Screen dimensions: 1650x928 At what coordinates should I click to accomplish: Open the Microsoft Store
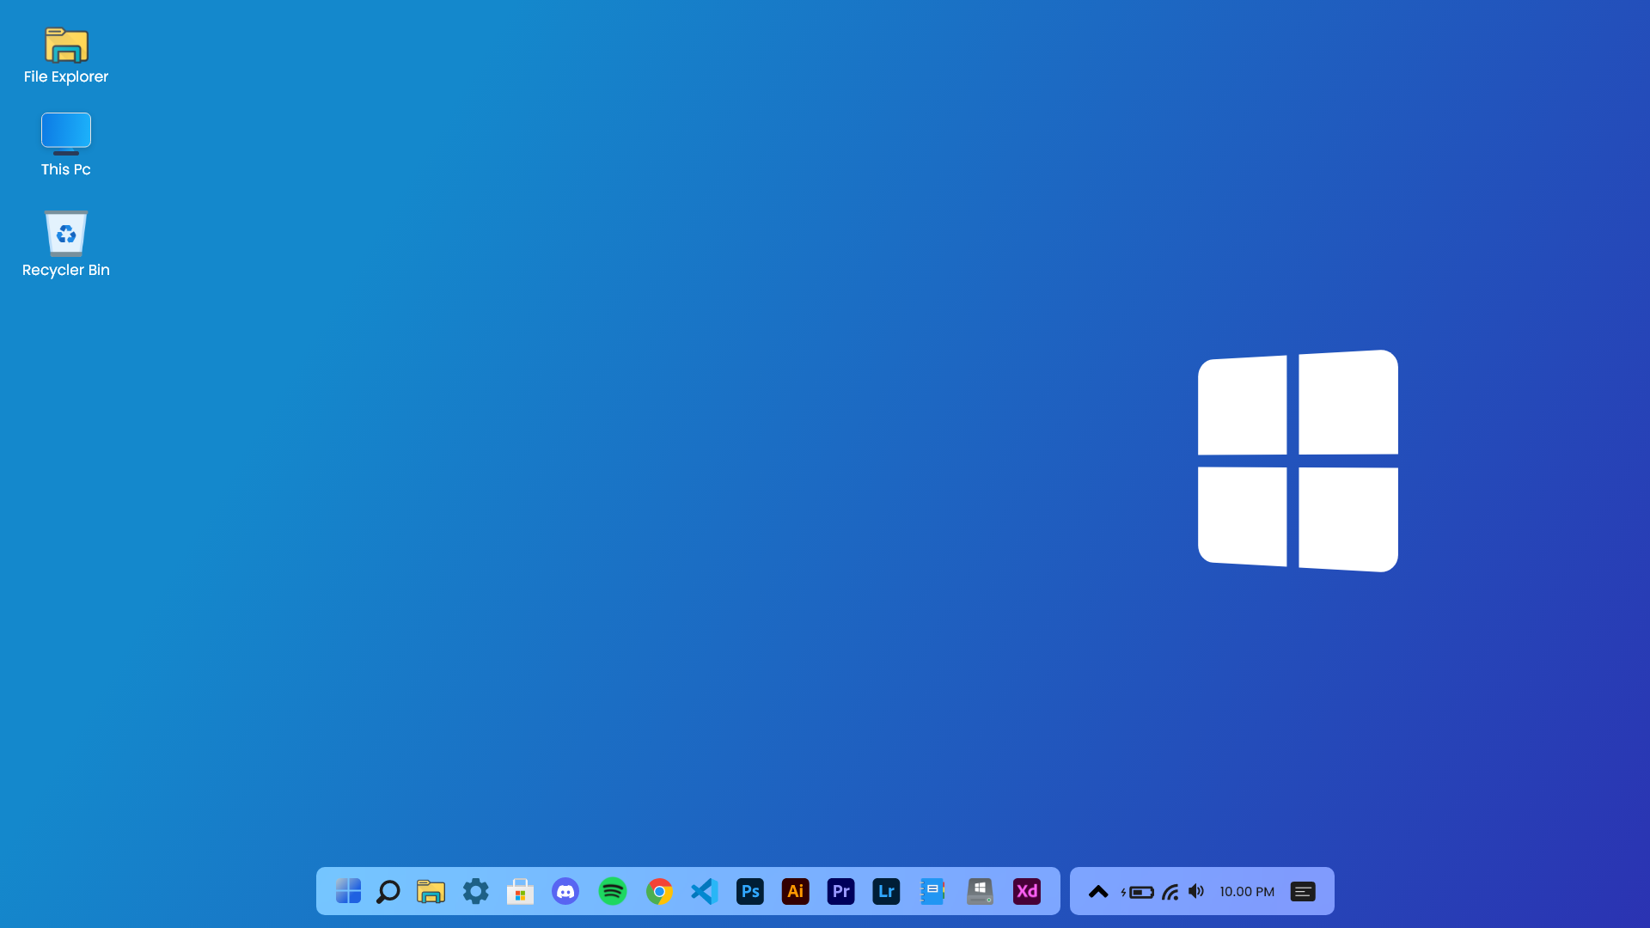(x=521, y=891)
